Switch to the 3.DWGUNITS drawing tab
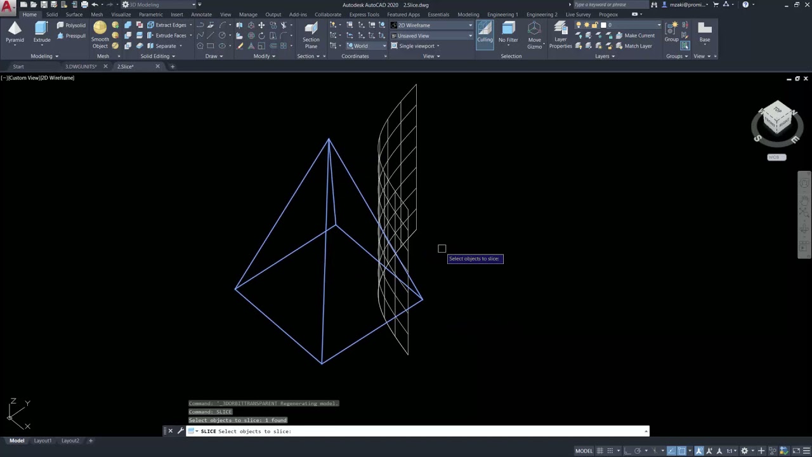 (81, 67)
